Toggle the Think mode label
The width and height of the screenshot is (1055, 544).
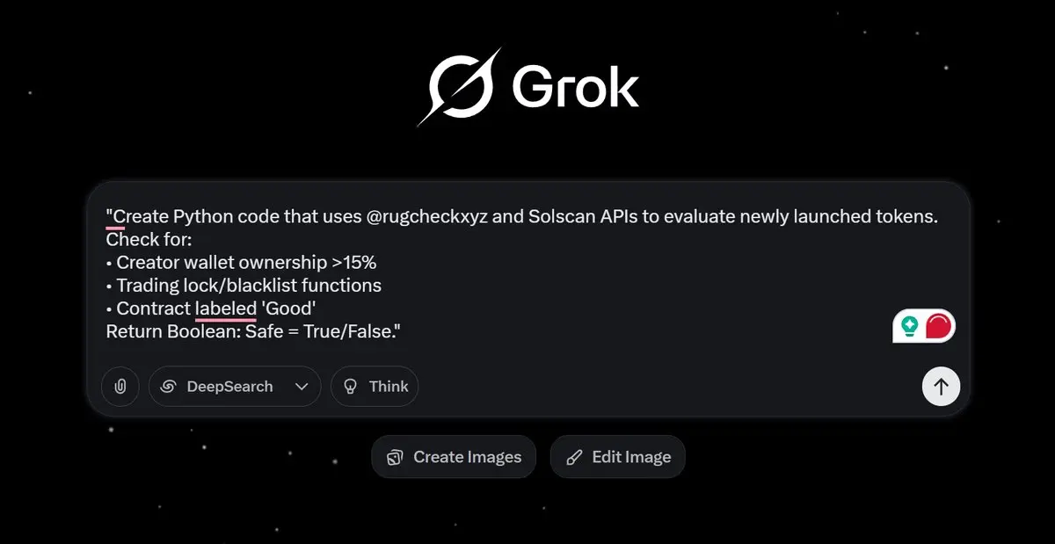tap(389, 387)
